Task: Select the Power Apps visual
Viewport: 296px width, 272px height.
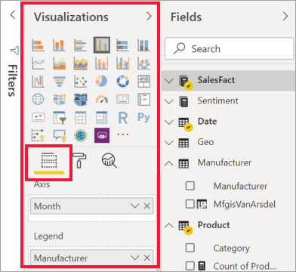Action: pos(102,135)
